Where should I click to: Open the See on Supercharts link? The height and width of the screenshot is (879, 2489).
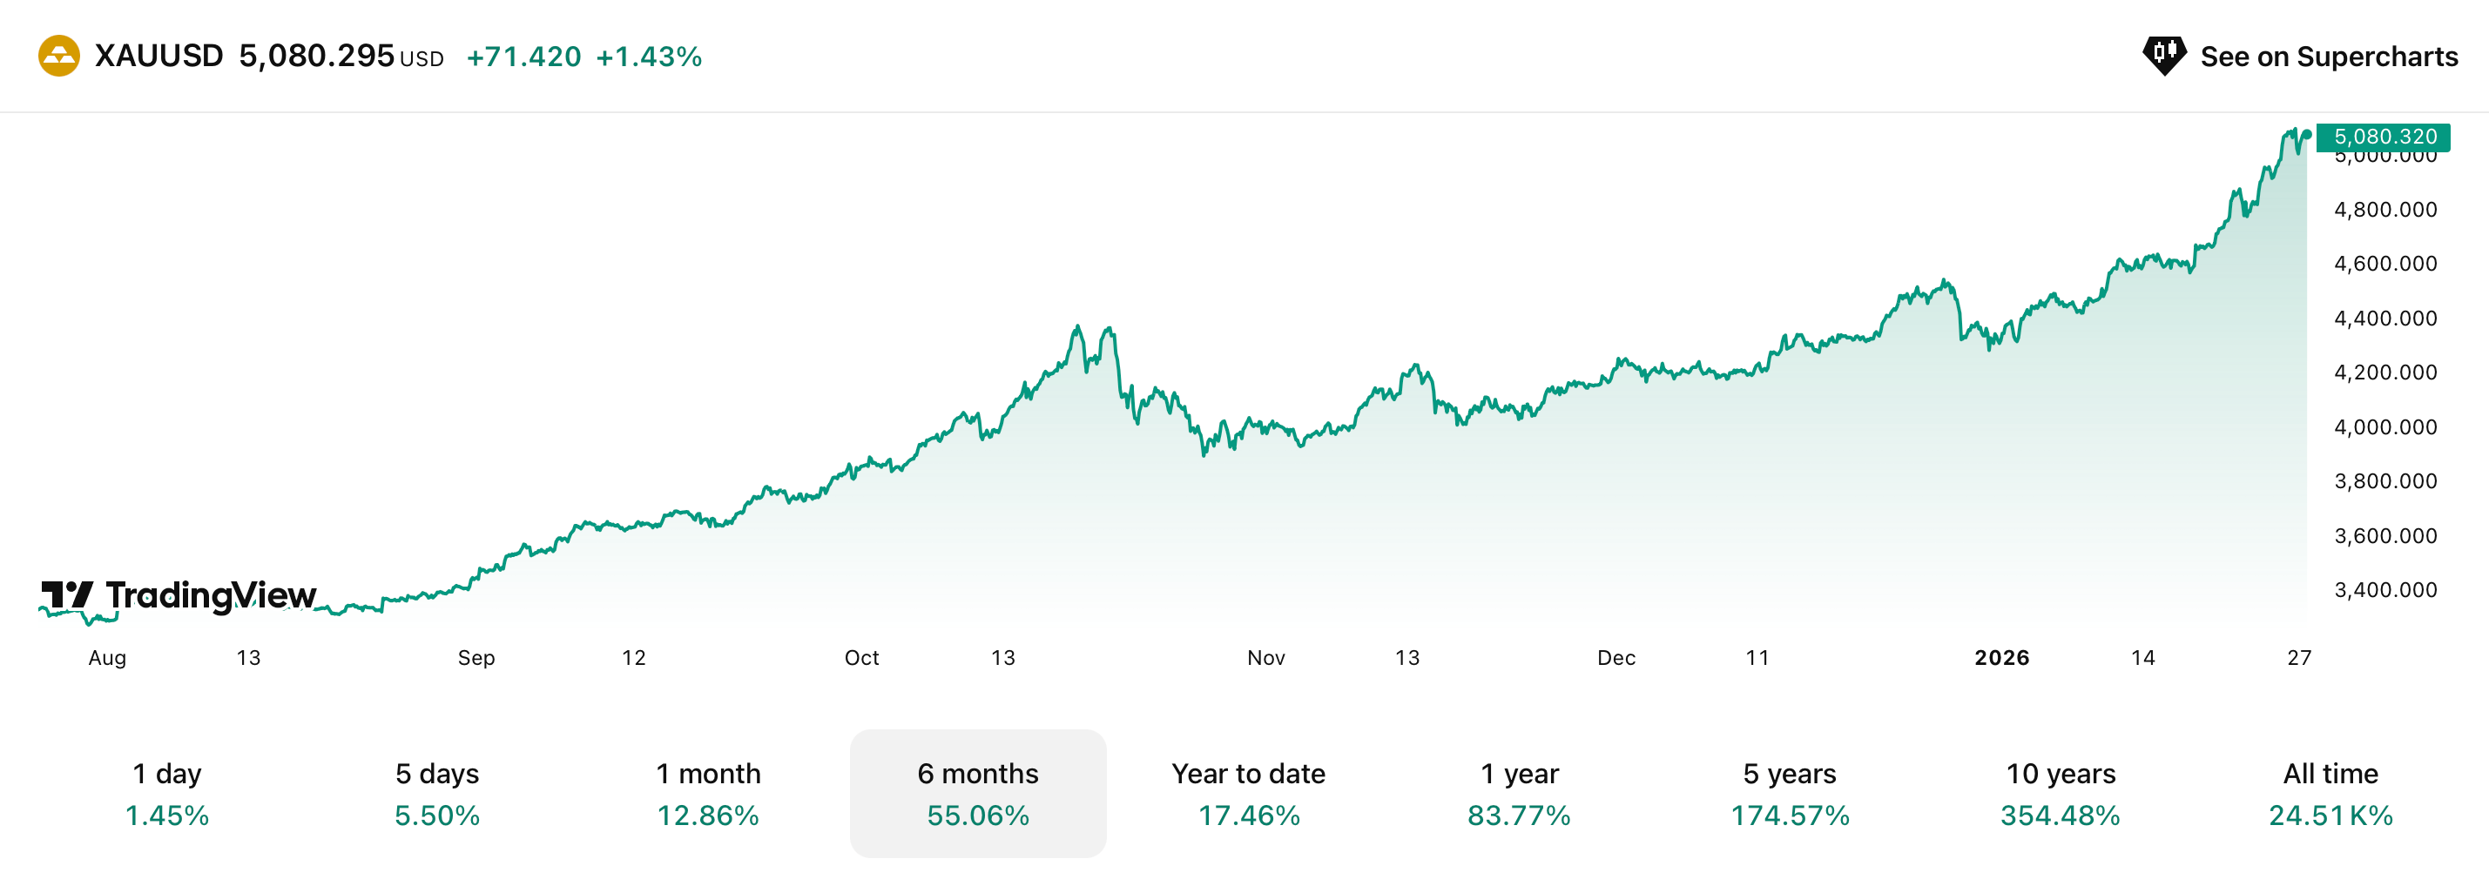tap(2328, 57)
